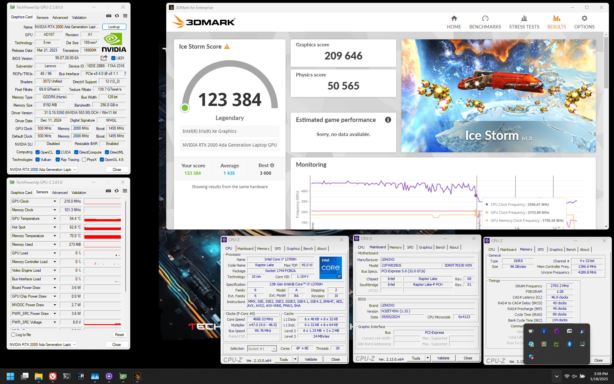Click the warning icon beside Ice Storm Score

pos(227,47)
